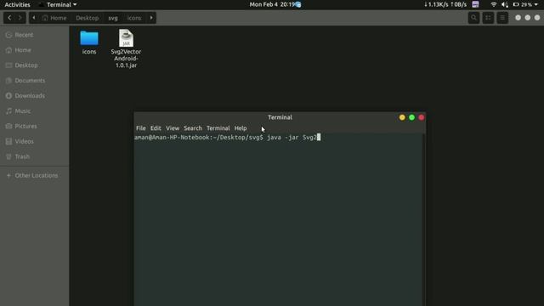The height and width of the screenshot is (306, 544).
Task: Open Music in the sidebar
Action: point(34,111)
